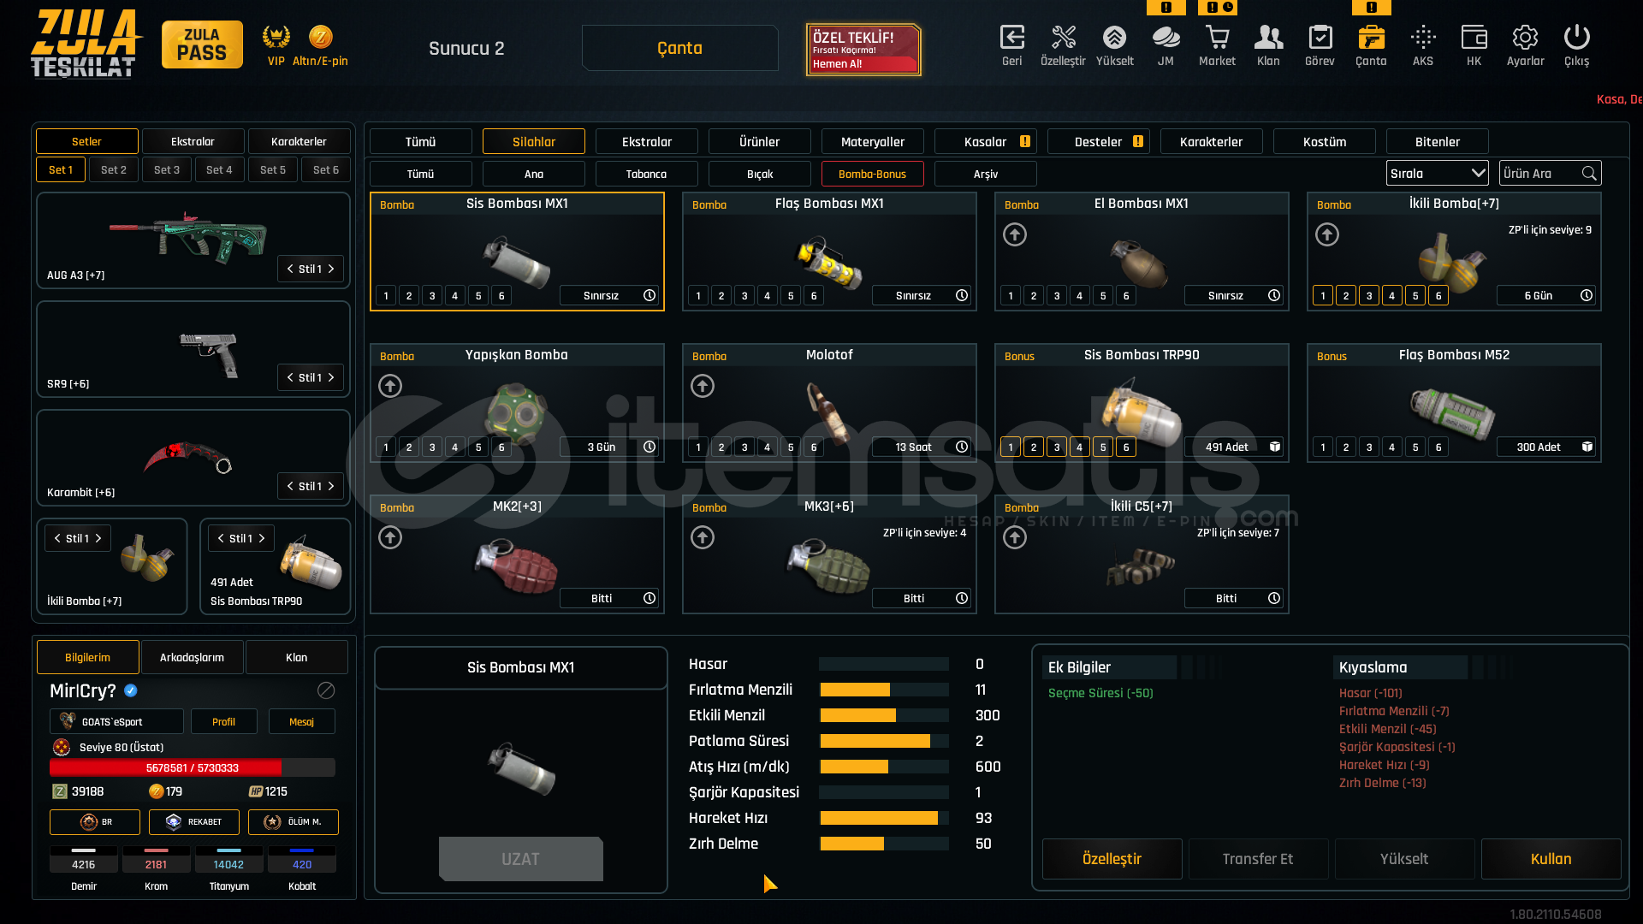Open the Görev tasks icon
Screen dimensions: 1643x924
pos(1320,38)
